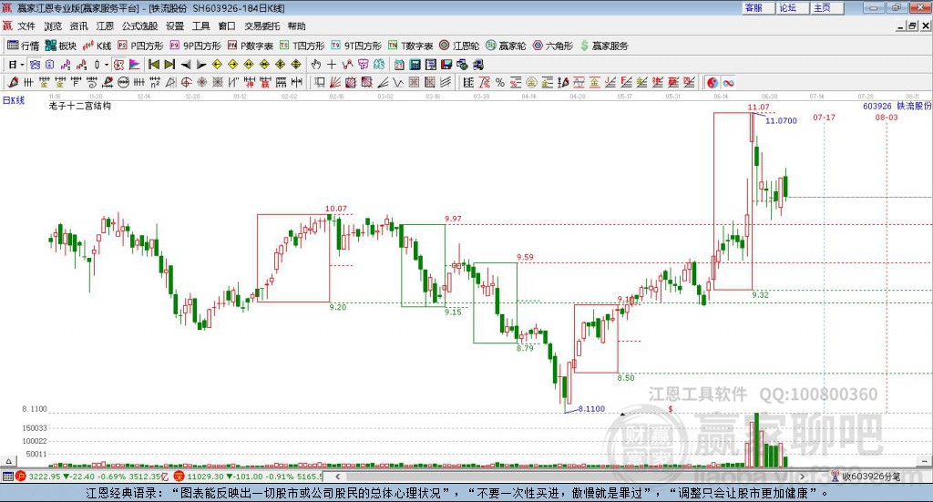Click the first yellow diamond arrow icon

coord(217,65)
